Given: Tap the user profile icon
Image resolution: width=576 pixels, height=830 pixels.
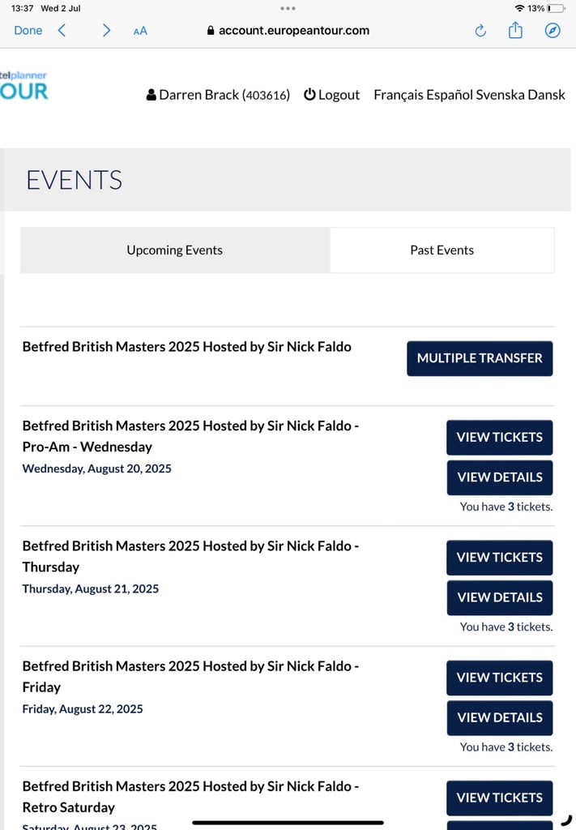Looking at the screenshot, I should 151,95.
